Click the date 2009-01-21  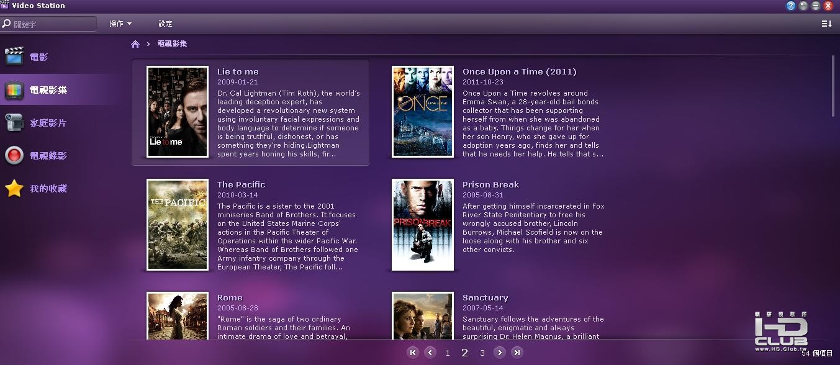(x=238, y=82)
